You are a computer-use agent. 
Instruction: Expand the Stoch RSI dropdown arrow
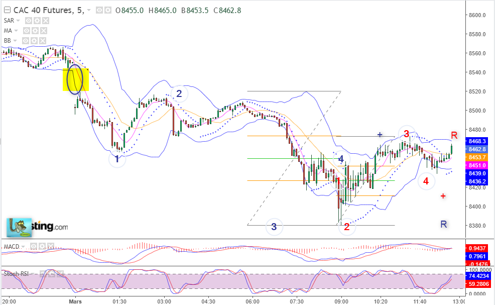(x=33, y=274)
